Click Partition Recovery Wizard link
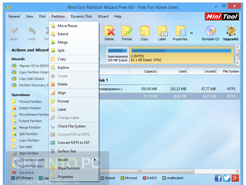The width and height of the screenshot is (246, 185). point(30,85)
